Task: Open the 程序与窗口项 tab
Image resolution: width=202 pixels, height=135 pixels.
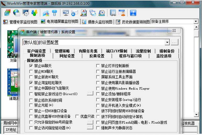Action: tap(130, 56)
